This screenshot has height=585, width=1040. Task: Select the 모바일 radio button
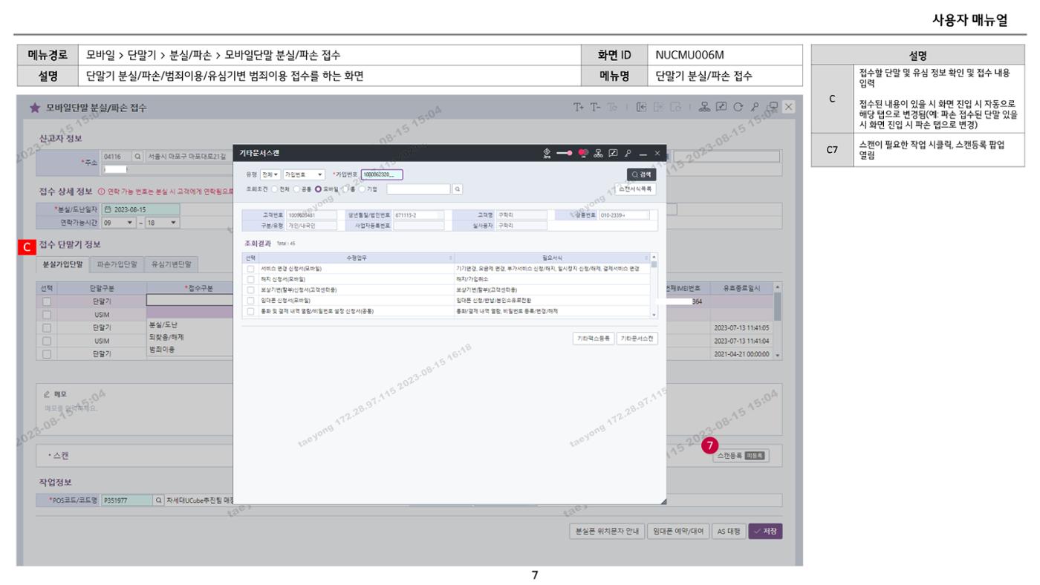(x=319, y=189)
